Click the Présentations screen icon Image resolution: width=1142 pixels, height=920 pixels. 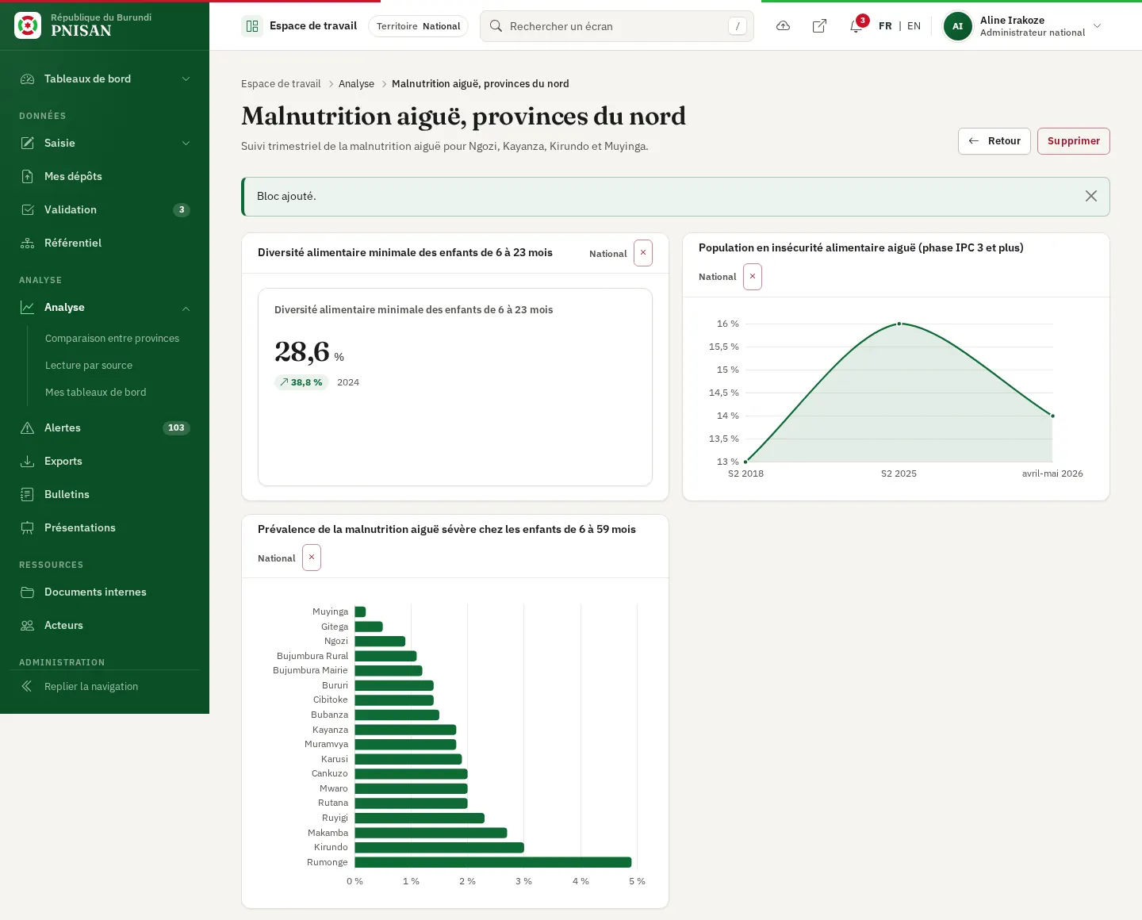(x=28, y=527)
